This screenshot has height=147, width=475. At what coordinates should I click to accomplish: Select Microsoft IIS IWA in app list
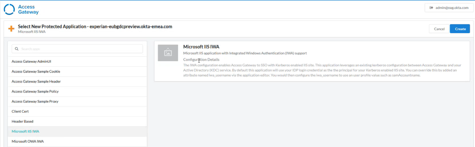pyautogui.click(x=25, y=131)
